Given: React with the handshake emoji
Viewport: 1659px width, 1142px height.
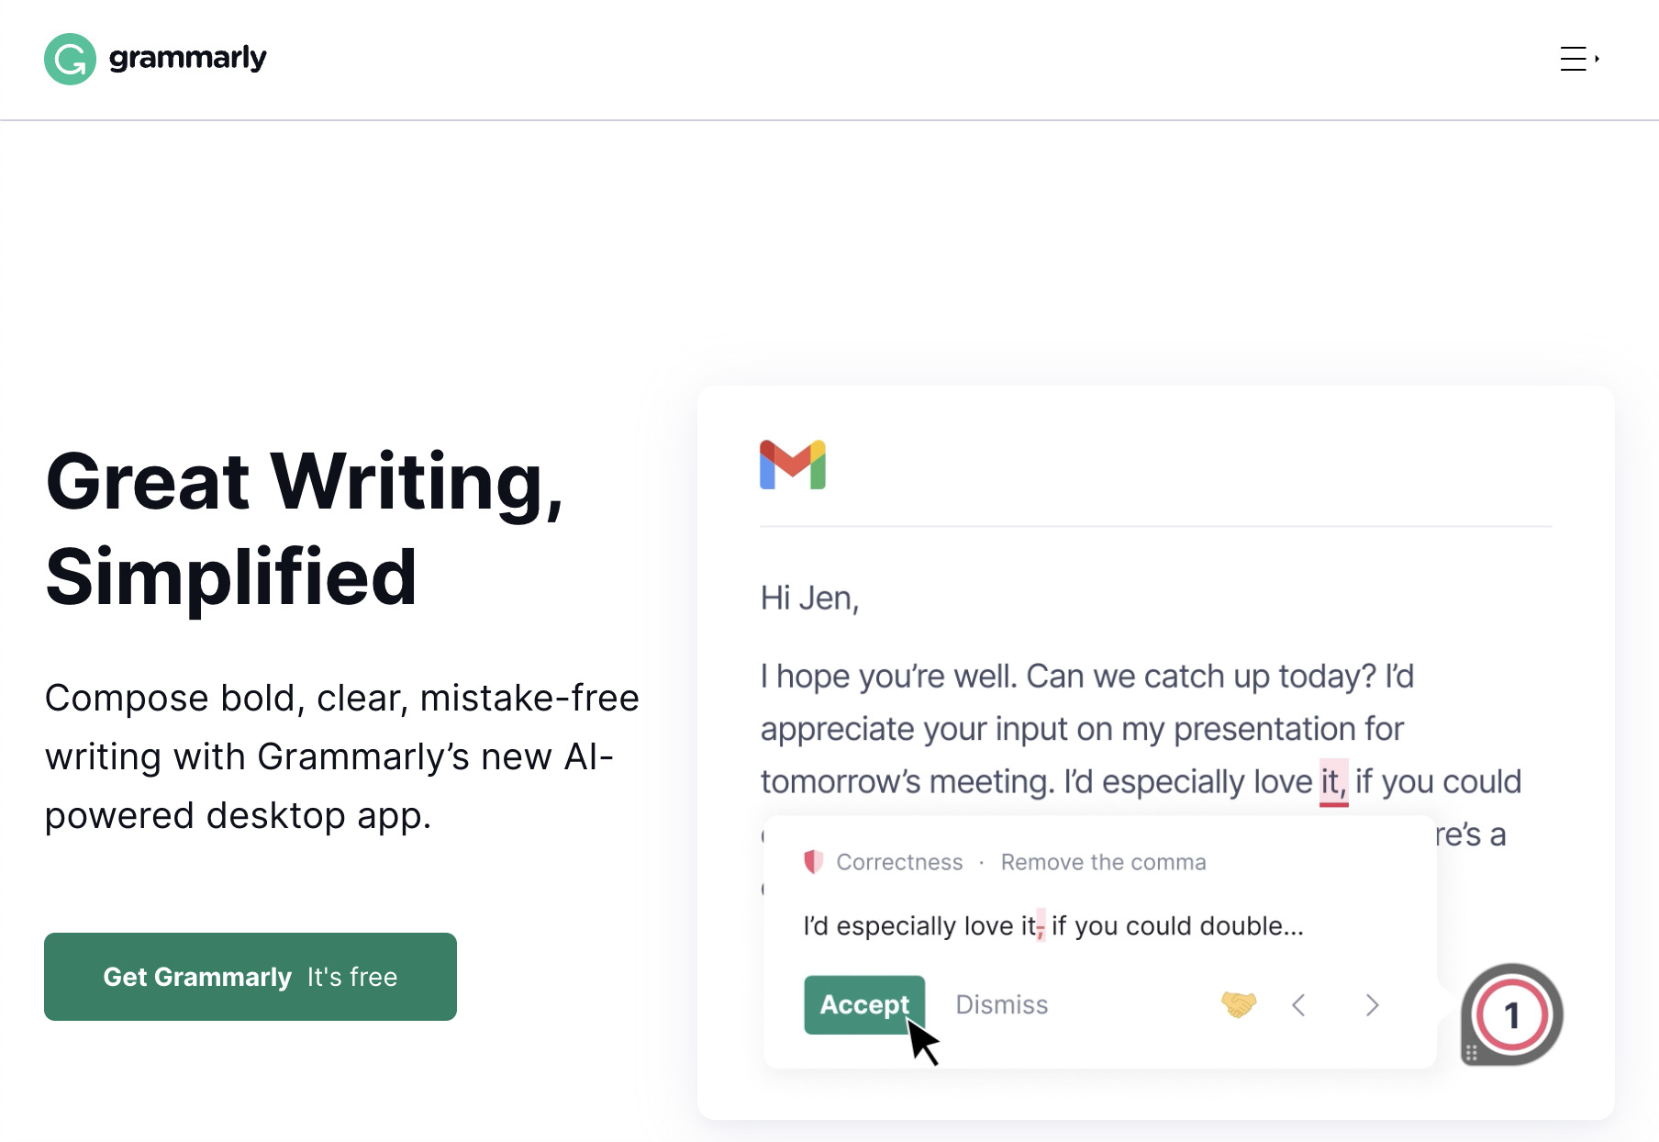Looking at the screenshot, I should pyautogui.click(x=1238, y=1005).
